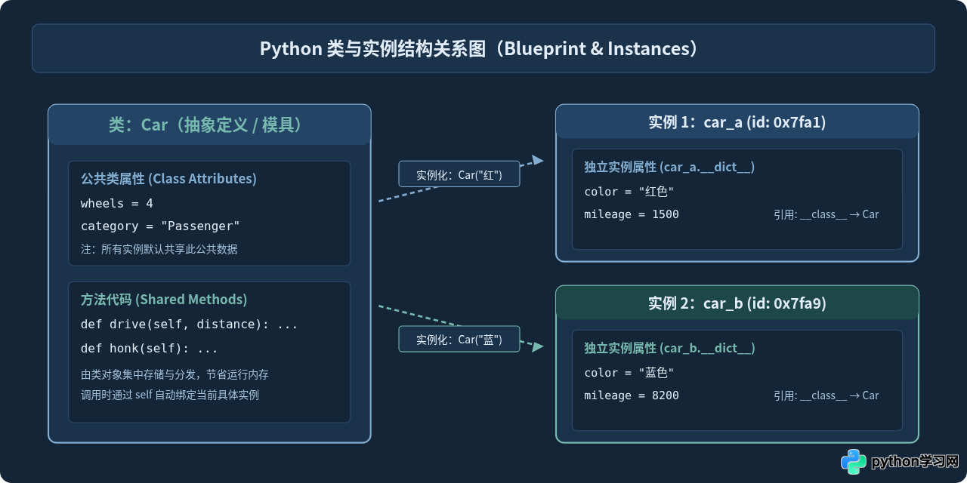The image size is (967, 483).
Task: Click the label '实例化：Car("红")'
Action: pos(459,175)
